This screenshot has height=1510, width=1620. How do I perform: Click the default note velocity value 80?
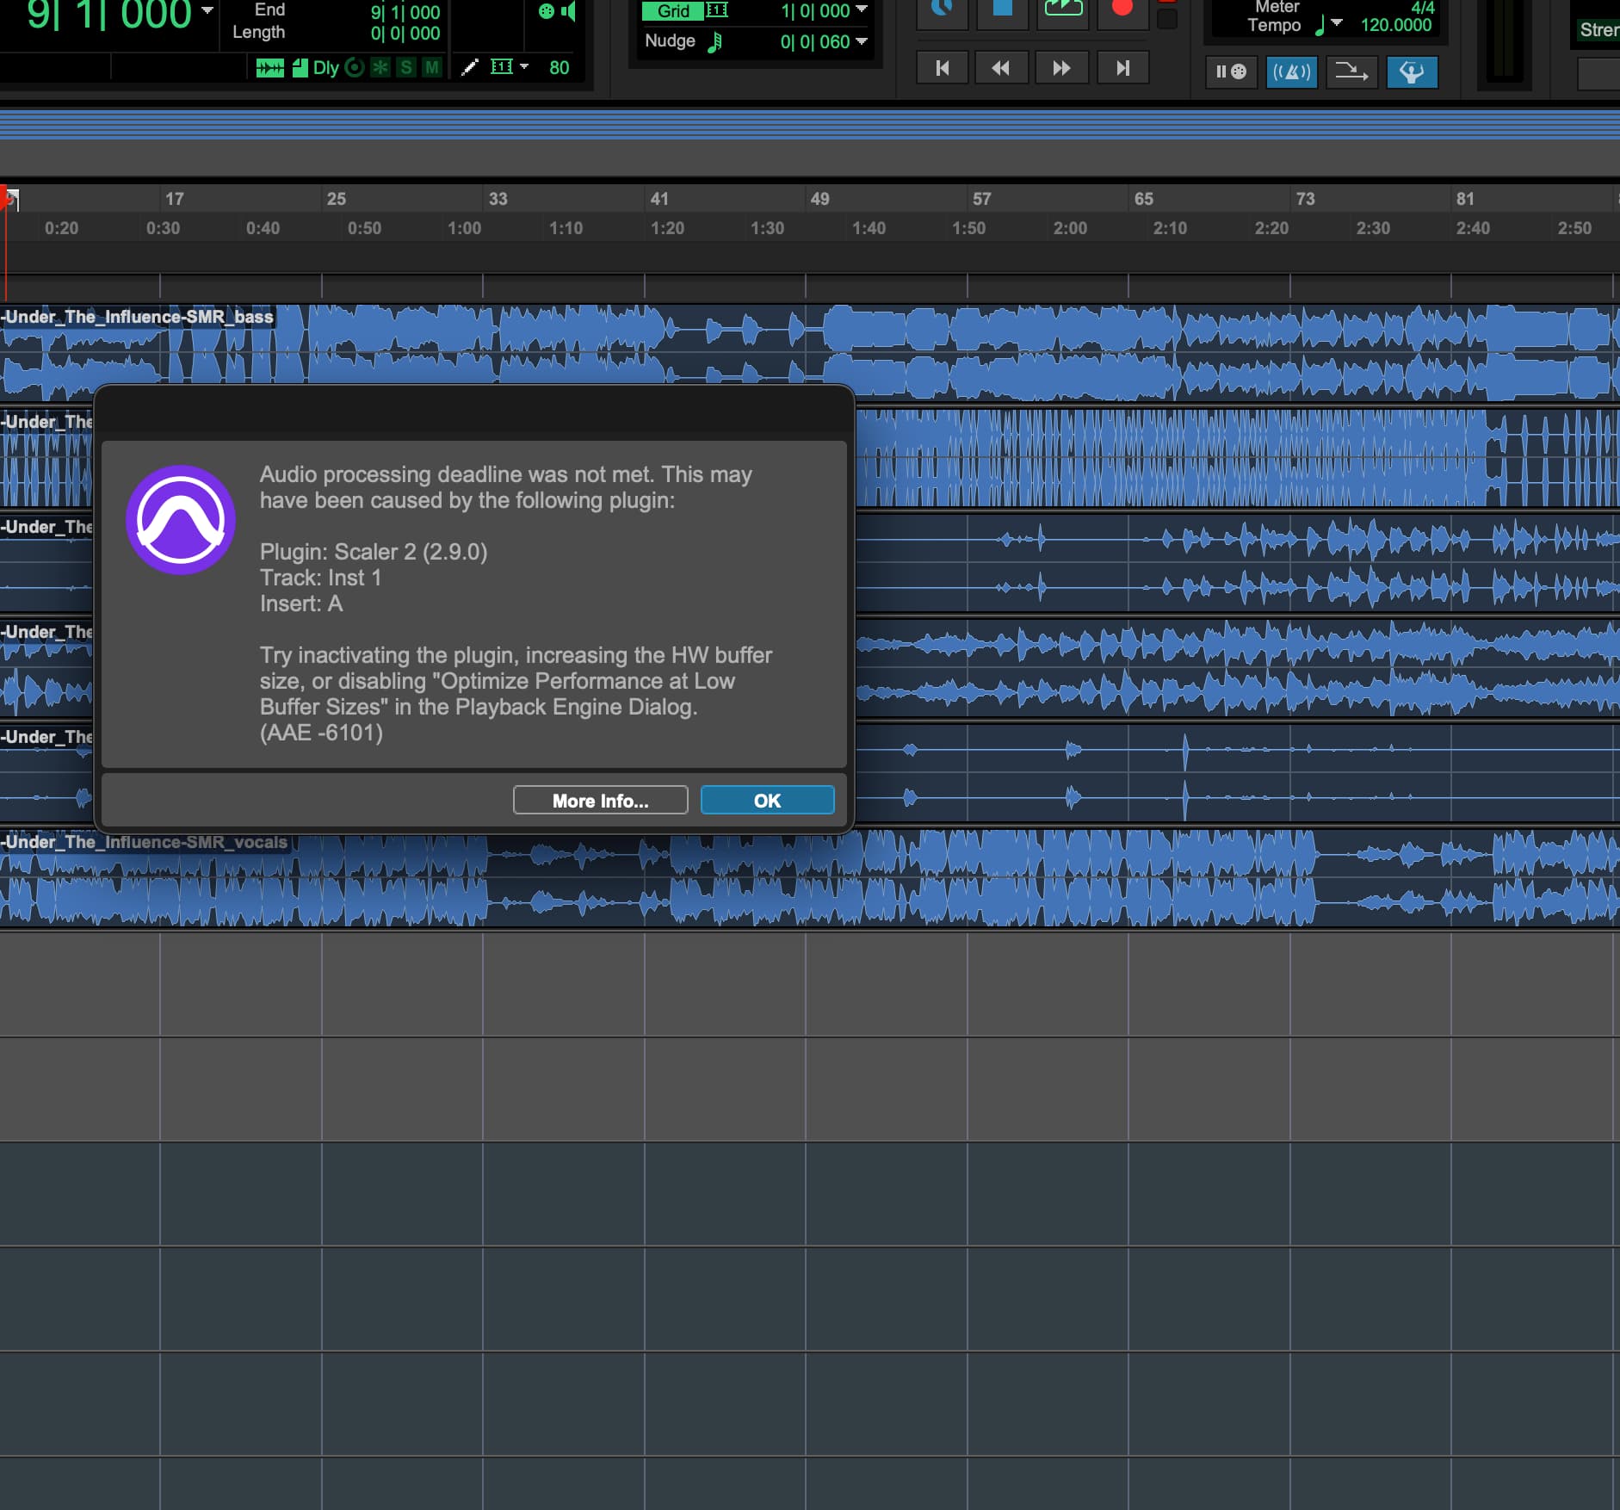pyautogui.click(x=559, y=67)
